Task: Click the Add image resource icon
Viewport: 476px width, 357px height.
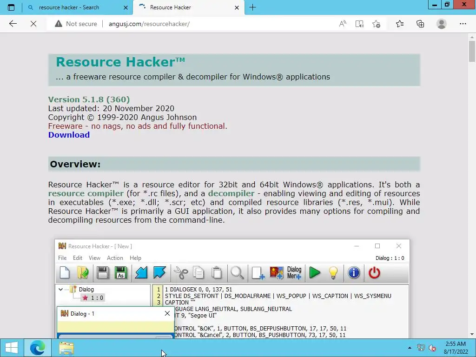Action: click(276, 272)
